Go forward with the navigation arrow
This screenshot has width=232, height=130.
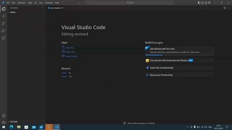click(x=83, y=3)
